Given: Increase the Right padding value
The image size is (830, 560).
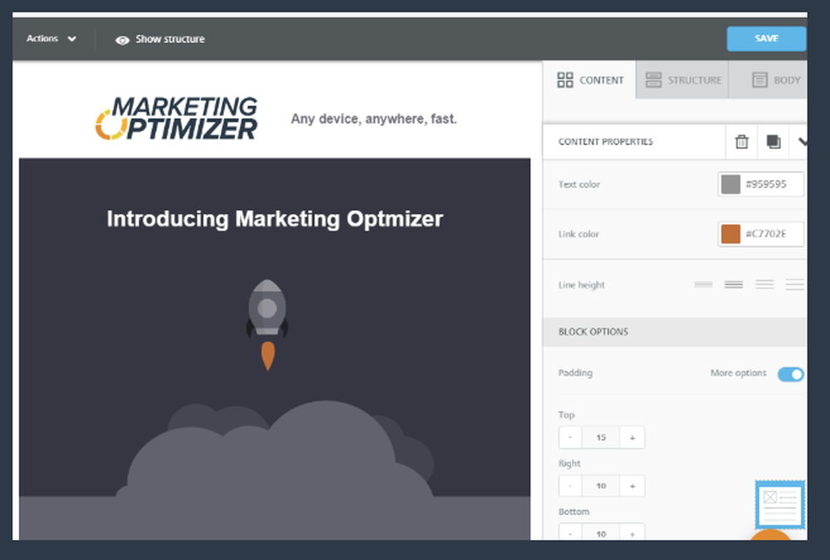Looking at the screenshot, I should pyautogui.click(x=632, y=486).
